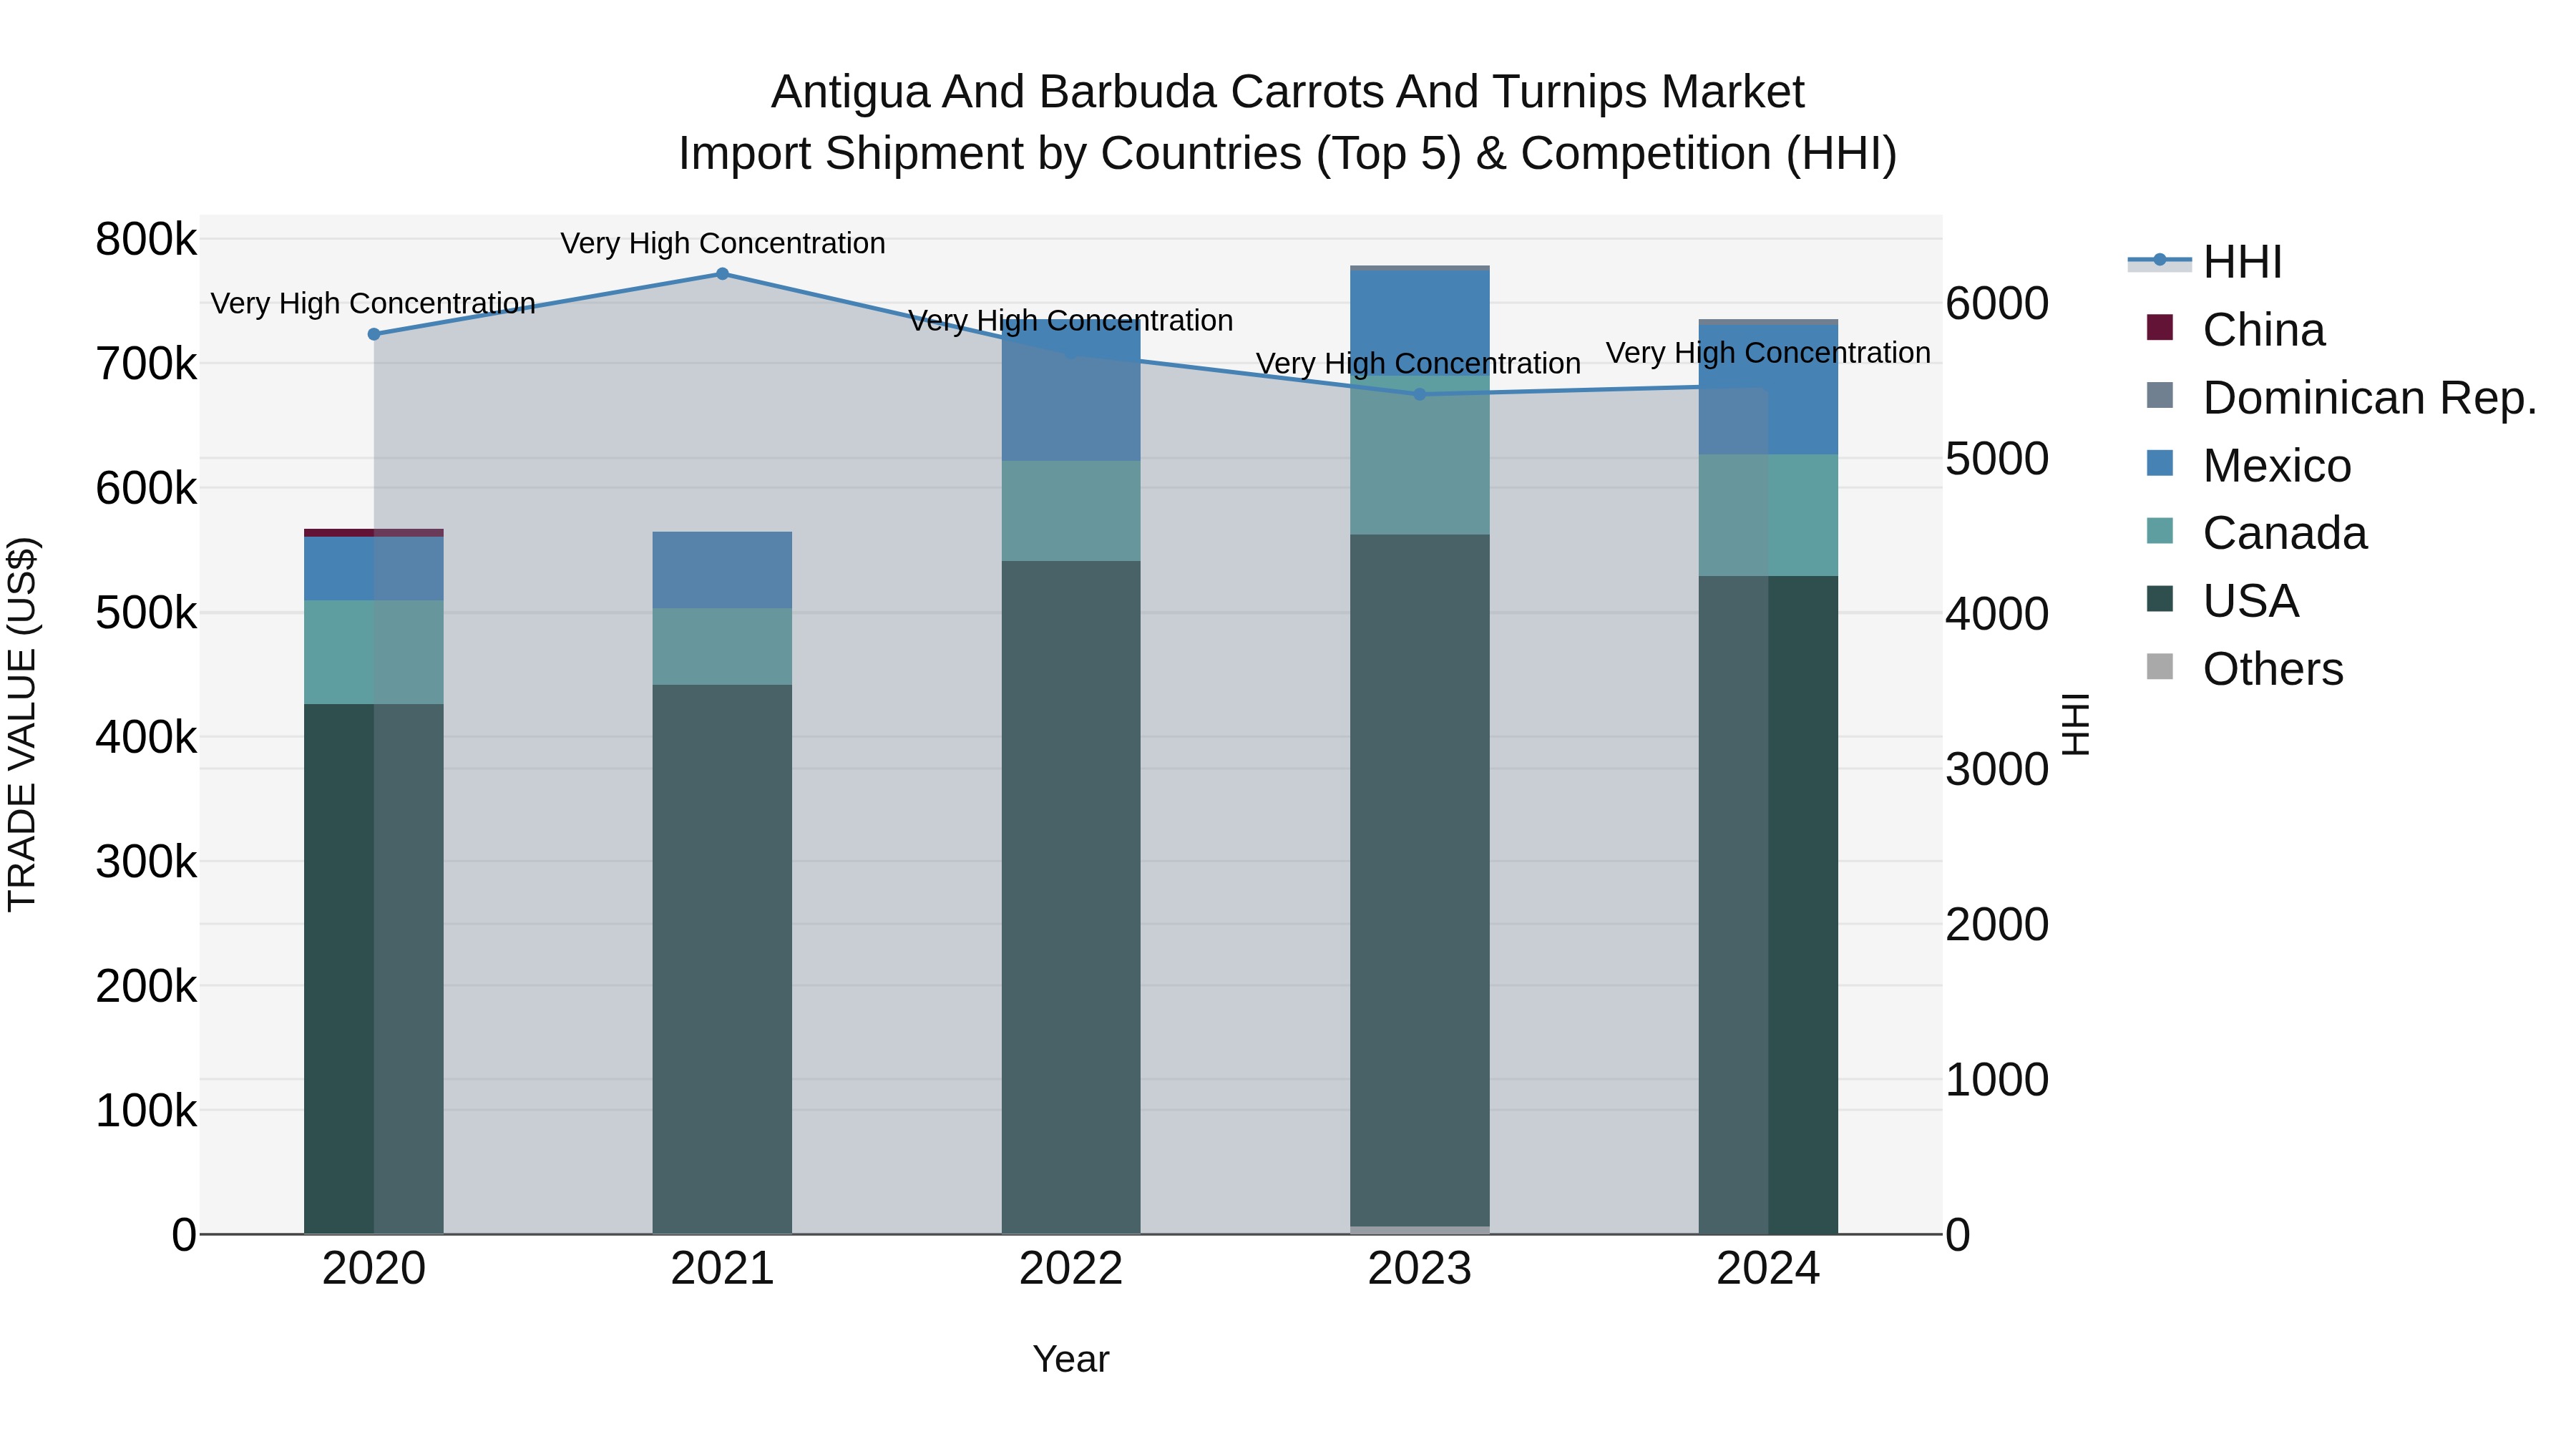Toggle Canada series in the legend
Image resolution: width=2576 pixels, height=1449 pixels.
[x=2257, y=533]
